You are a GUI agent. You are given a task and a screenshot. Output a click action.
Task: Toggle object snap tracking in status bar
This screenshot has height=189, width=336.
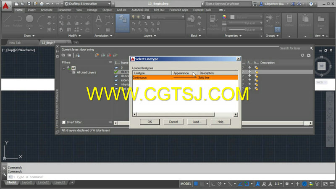point(240,184)
